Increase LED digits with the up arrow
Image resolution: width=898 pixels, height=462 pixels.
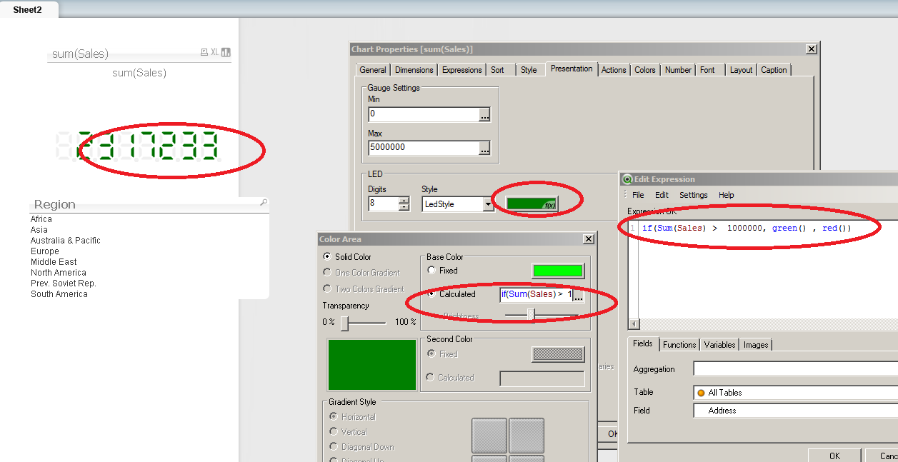(404, 201)
